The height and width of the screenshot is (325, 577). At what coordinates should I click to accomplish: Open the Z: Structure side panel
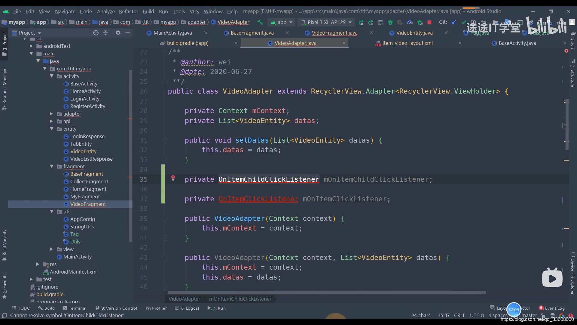pyautogui.click(x=573, y=73)
